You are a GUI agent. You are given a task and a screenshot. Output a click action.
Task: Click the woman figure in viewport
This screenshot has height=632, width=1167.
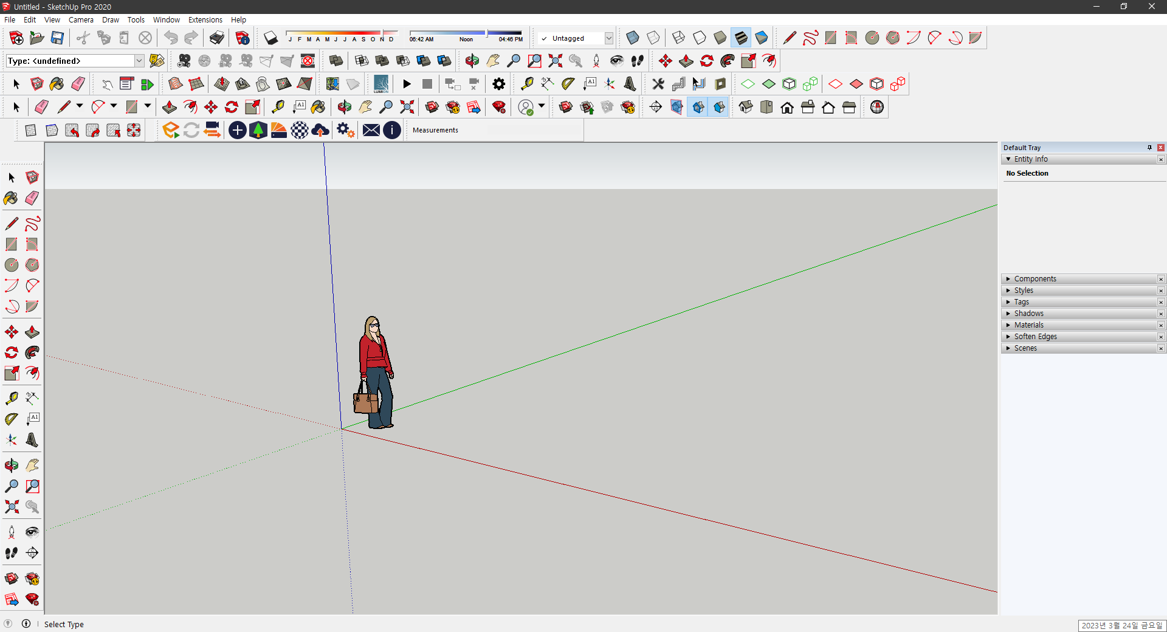(374, 372)
